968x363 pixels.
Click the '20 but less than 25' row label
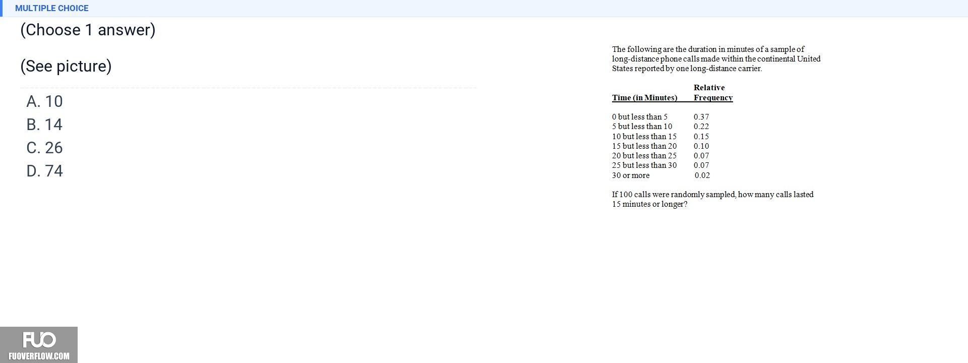click(x=644, y=156)
